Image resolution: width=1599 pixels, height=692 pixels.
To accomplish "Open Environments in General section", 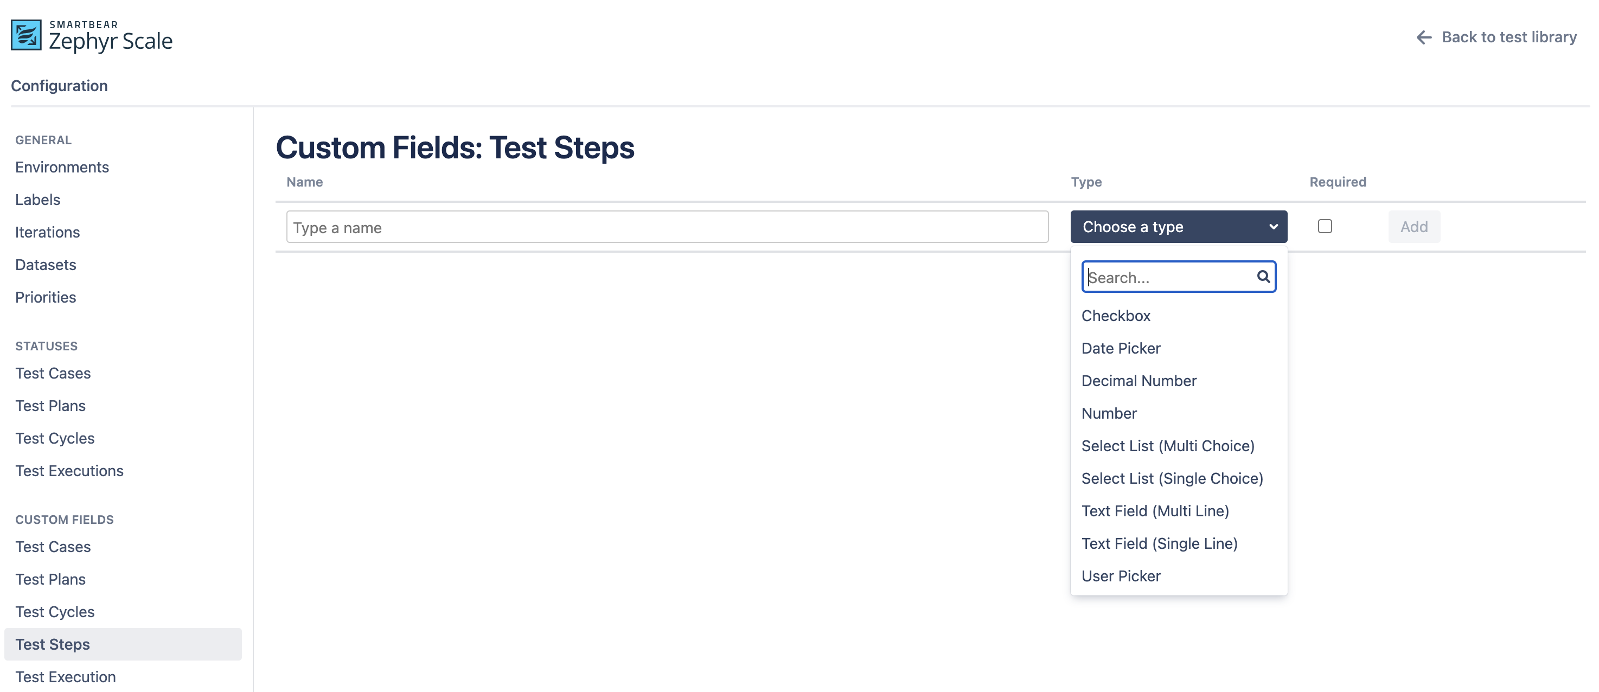I will pos(62,167).
